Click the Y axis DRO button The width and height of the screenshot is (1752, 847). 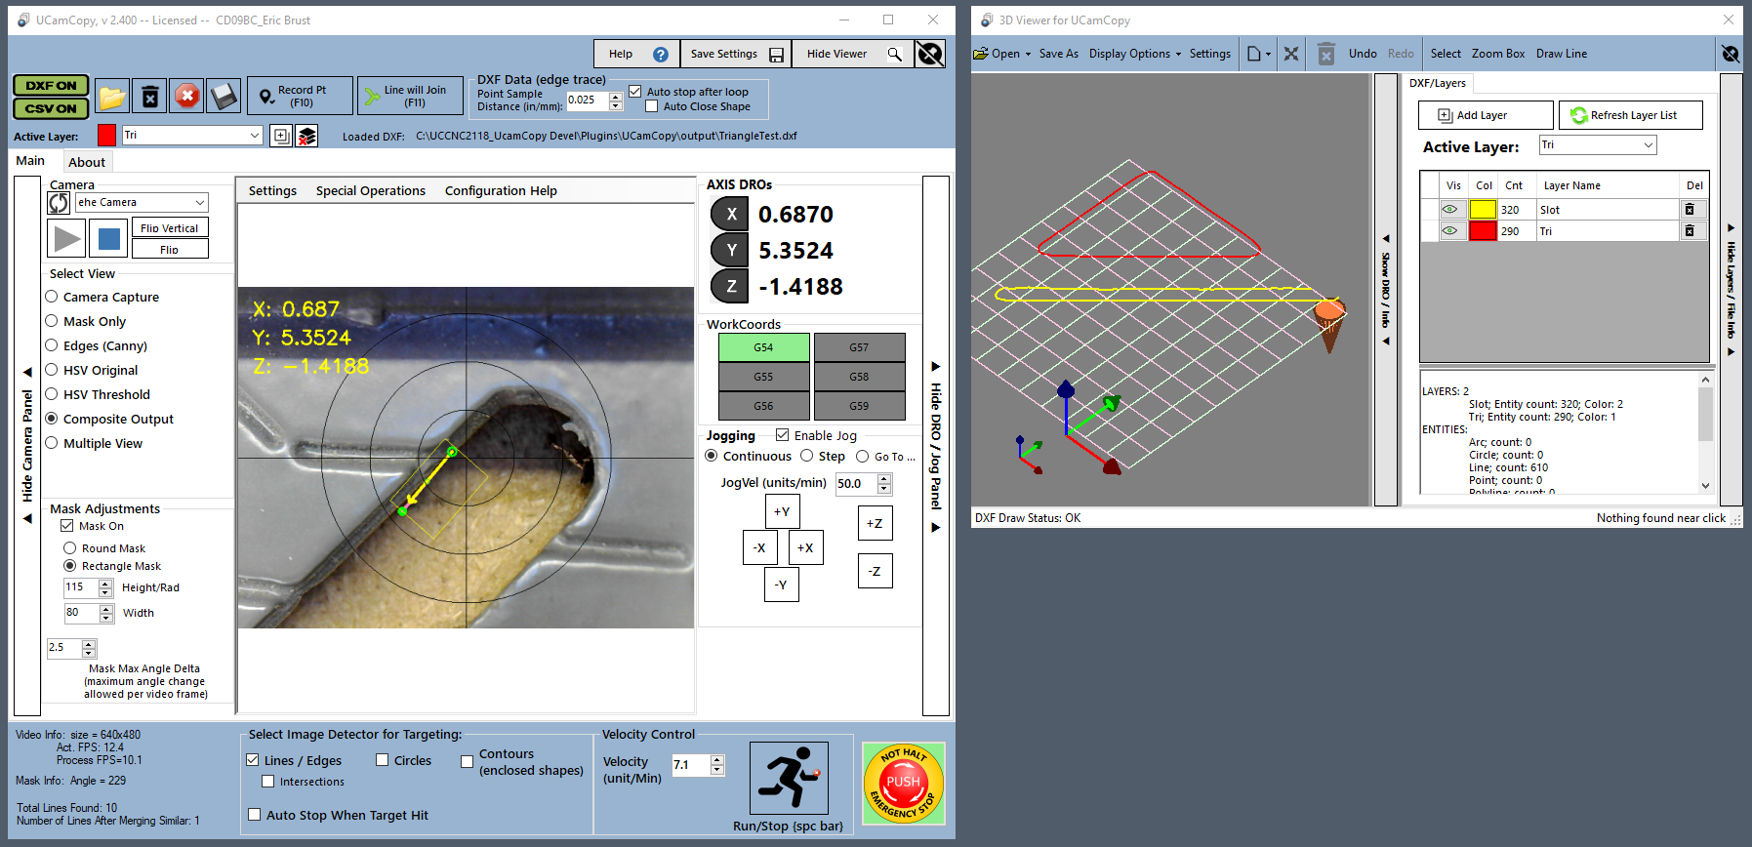(x=730, y=251)
